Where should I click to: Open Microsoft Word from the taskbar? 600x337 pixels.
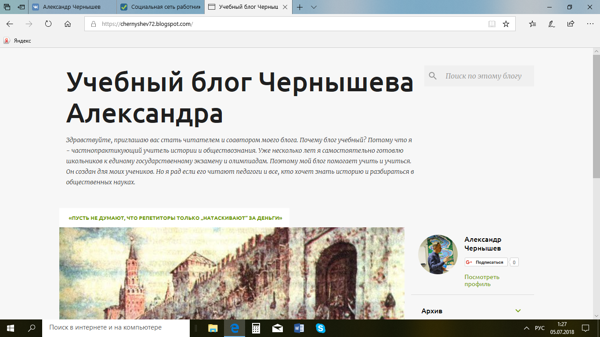point(299,327)
